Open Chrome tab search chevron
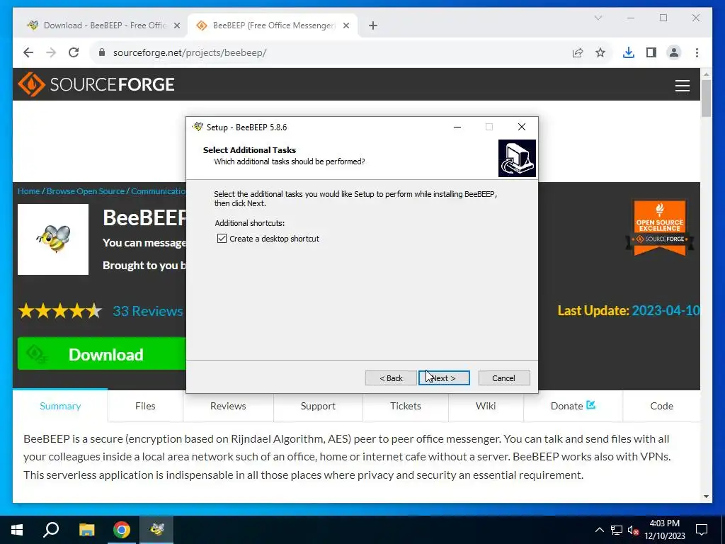Viewport: 725px width, 544px height. click(598, 18)
